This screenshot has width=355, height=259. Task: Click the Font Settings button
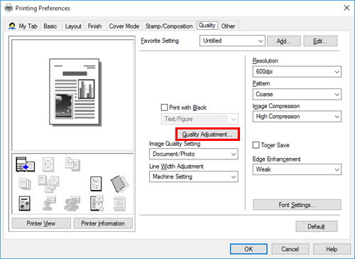(297, 205)
